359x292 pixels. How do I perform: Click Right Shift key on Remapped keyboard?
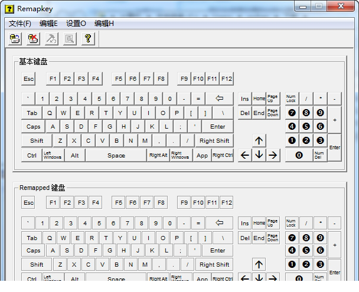214,264
